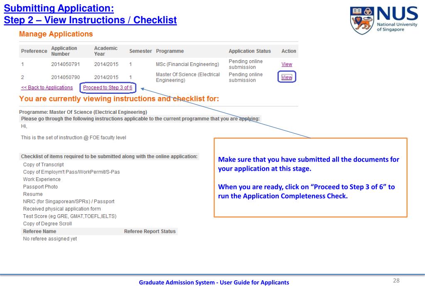The height and width of the screenshot is (294, 425).
Task: Open View link for Electrical Engineering application
Action: (x=287, y=77)
